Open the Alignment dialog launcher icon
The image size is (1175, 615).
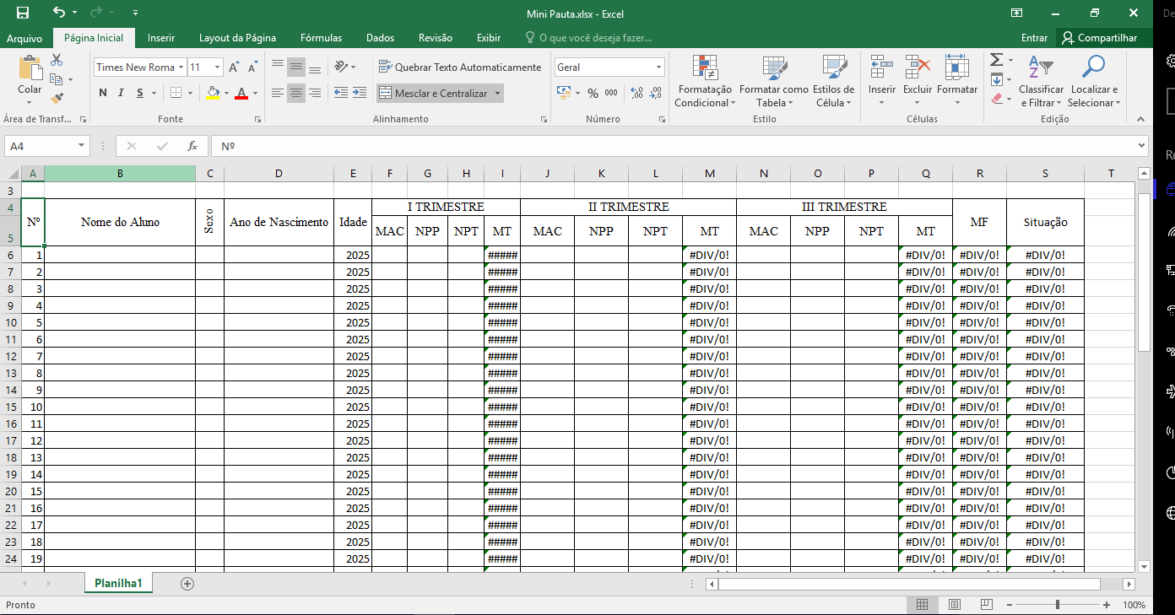point(543,120)
